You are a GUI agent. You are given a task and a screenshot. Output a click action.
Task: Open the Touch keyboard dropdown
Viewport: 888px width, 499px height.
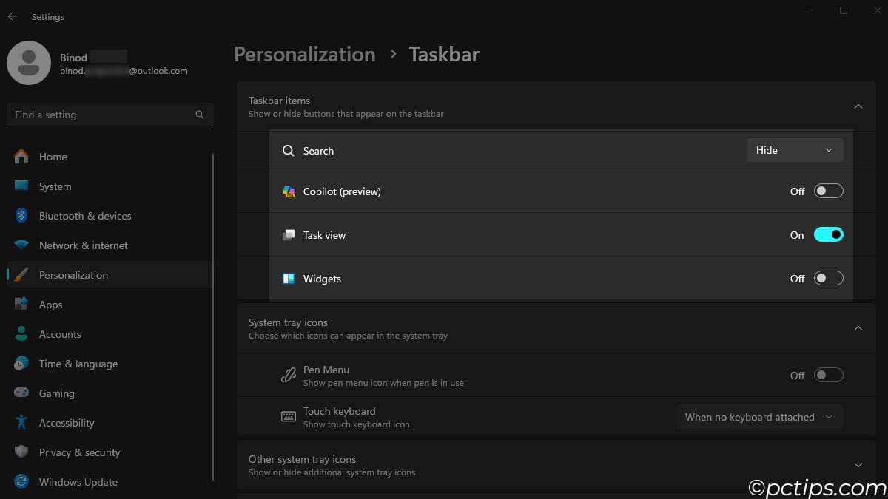758,417
